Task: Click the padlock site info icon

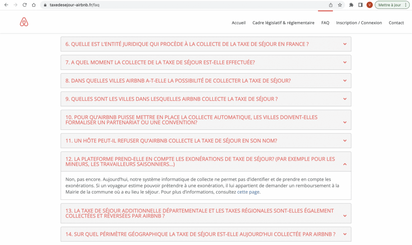Action: pos(45,5)
